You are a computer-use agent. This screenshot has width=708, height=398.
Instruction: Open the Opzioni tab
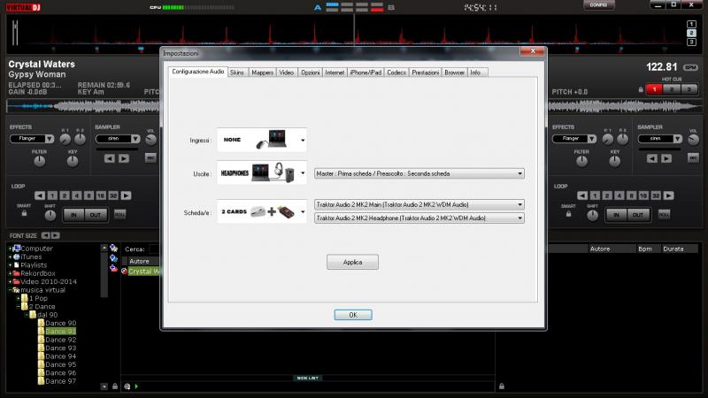tap(311, 73)
